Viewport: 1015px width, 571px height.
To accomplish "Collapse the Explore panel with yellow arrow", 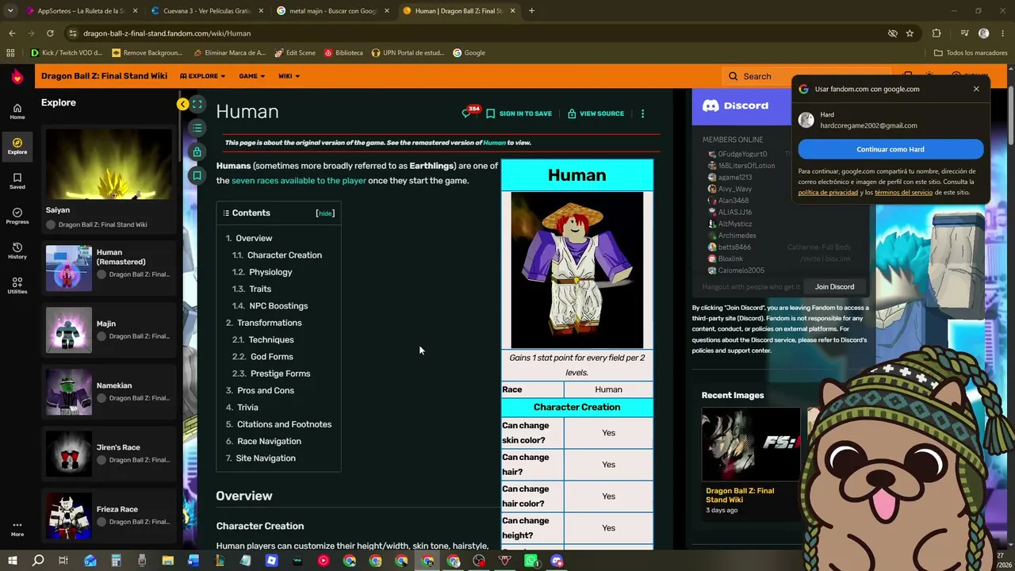I will [x=182, y=104].
